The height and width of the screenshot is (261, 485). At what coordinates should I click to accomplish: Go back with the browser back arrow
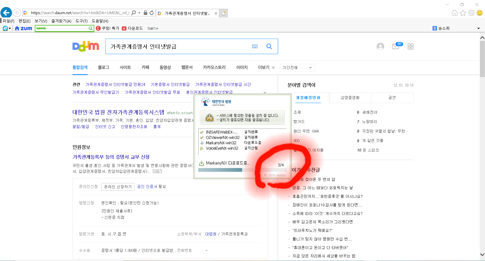coord(6,13)
